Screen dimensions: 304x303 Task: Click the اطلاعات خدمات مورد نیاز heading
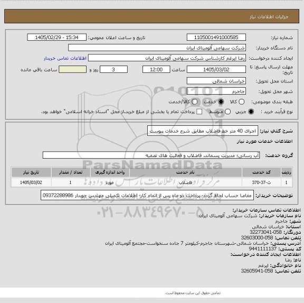265,141
